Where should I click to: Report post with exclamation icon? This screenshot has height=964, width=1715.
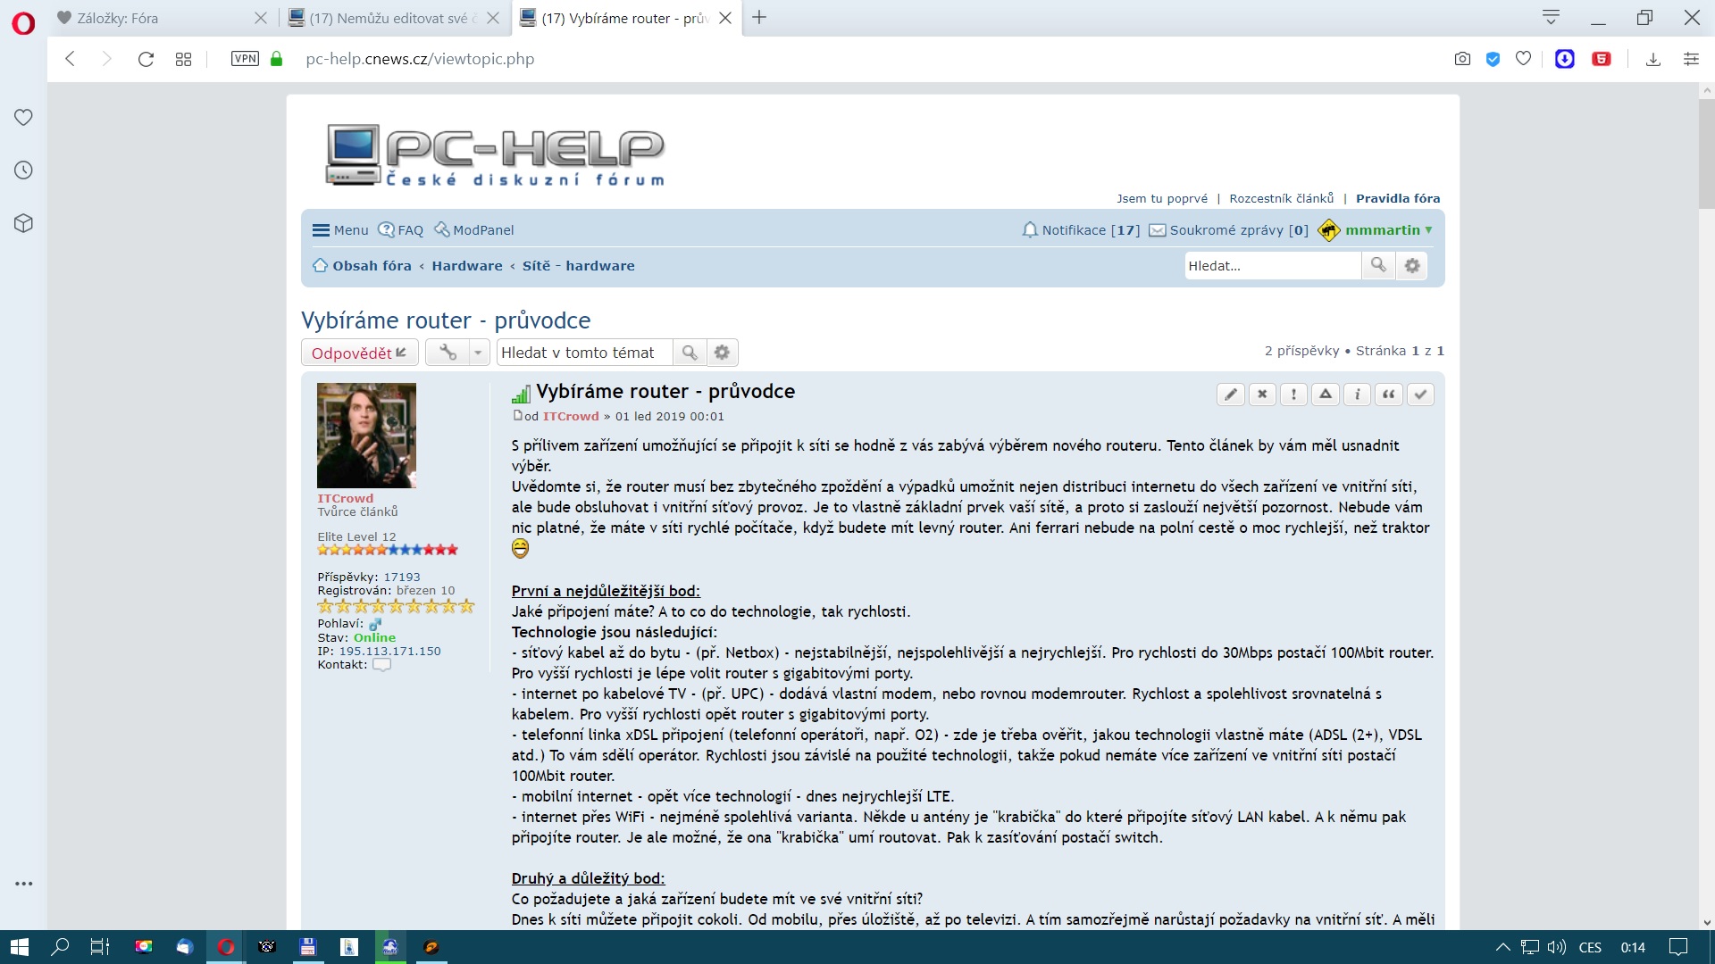coord(1293,395)
